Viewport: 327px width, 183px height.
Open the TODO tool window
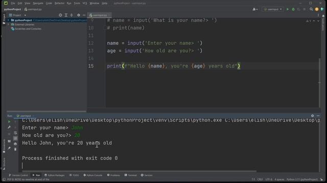coord(74,175)
